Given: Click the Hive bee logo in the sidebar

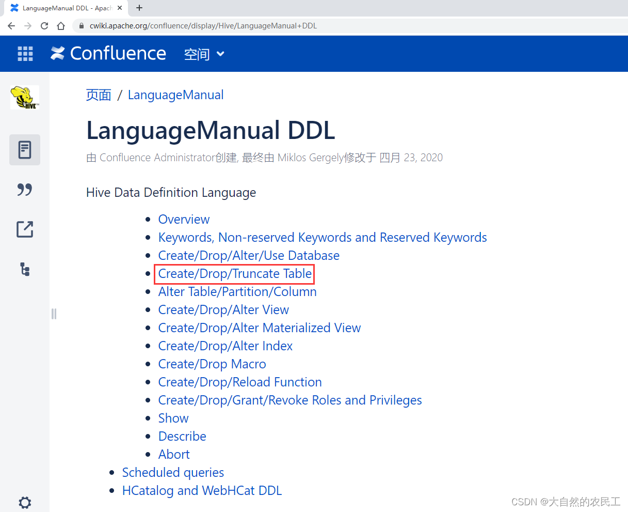Looking at the screenshot, I should [x=25, y=97].
